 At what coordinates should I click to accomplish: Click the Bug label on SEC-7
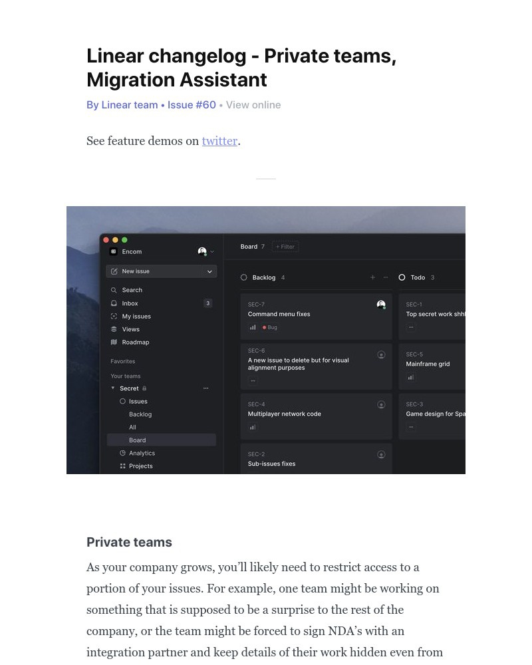point(270,327)
